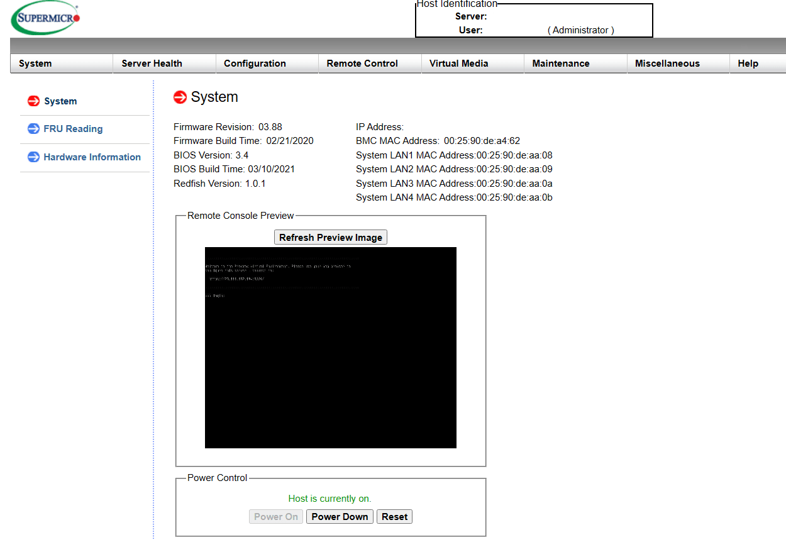Click the blue arrow icon beside FRU Reading
The height and width of the screenshot is (542, 786).
pyautogui.click(x=34, y=129)
